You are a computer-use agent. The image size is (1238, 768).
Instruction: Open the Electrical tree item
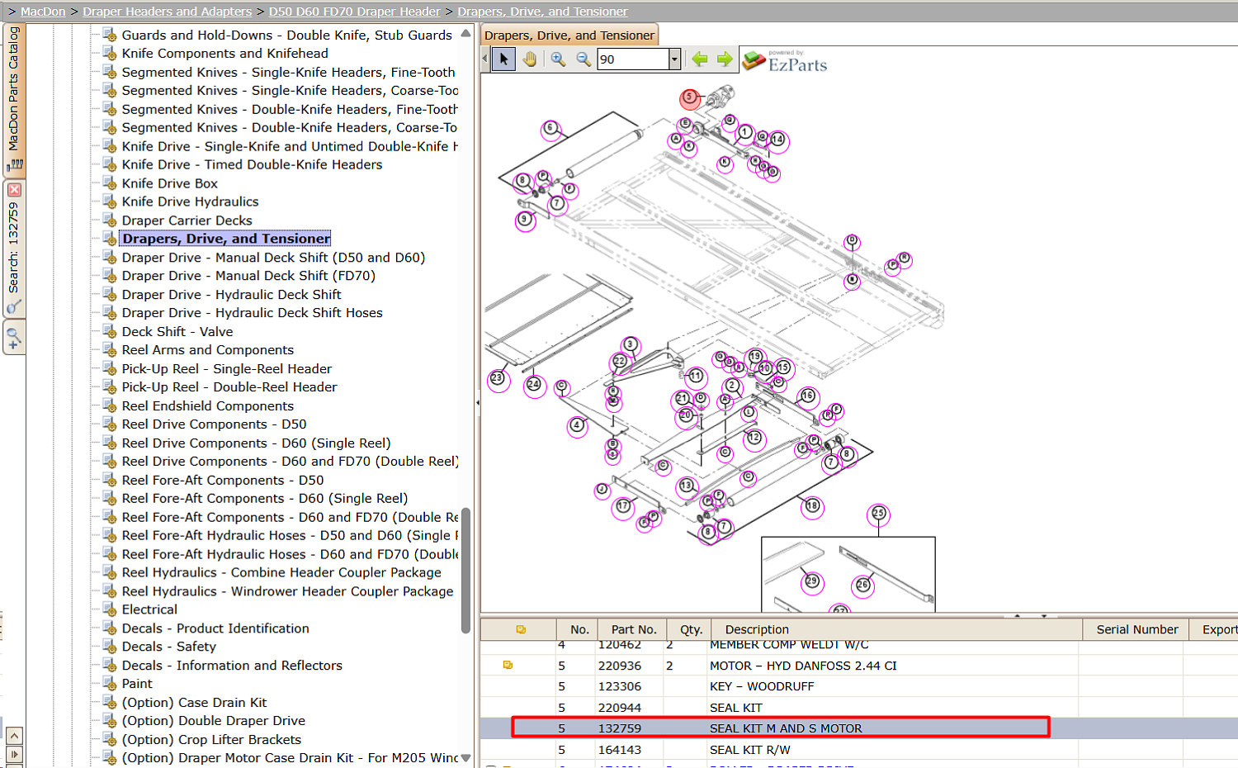[x=149, y=609]
